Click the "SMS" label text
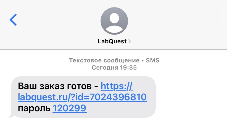The image size is (227, 140). coord(153,60)
